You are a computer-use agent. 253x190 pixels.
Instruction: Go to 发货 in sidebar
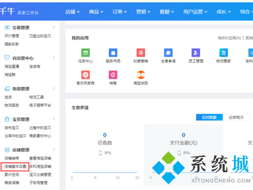(x=8, y=97)
